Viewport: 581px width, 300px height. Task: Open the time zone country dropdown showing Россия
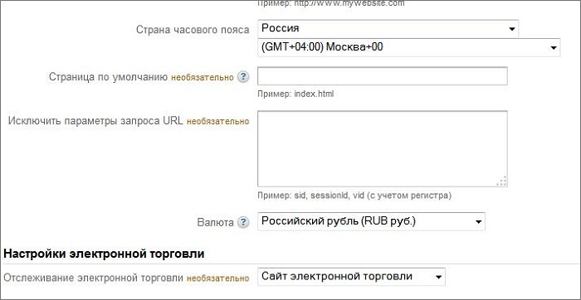pyautogui.click(x=388, y=28)
